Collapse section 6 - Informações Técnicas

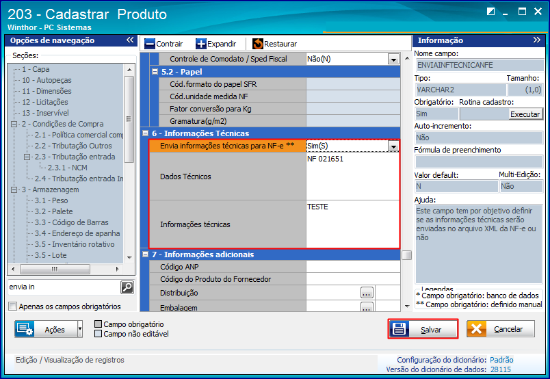click(145, 133)
